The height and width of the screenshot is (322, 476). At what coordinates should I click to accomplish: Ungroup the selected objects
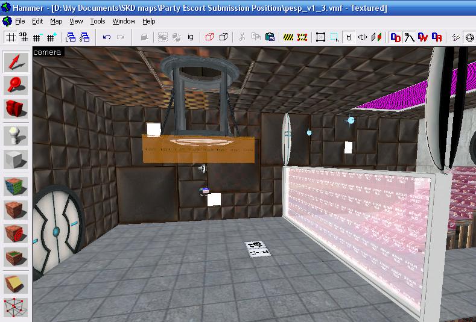tap(177, 37)
